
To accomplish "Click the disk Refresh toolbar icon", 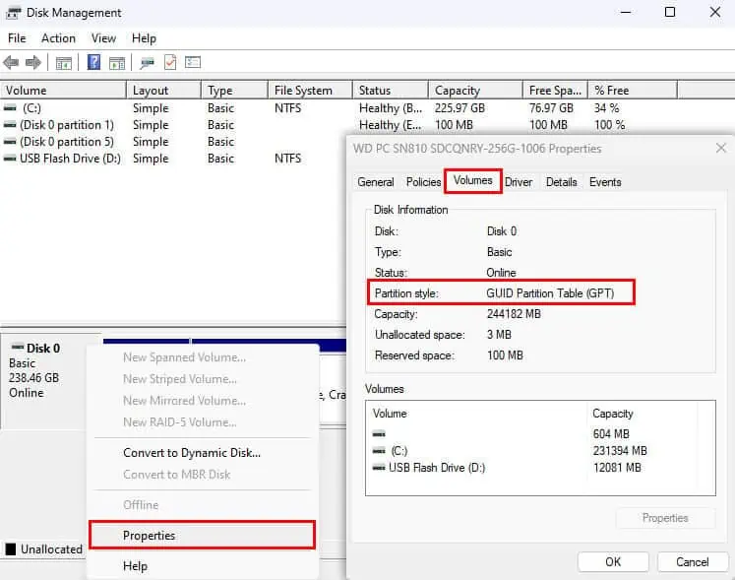I will [x=147, y=63].
